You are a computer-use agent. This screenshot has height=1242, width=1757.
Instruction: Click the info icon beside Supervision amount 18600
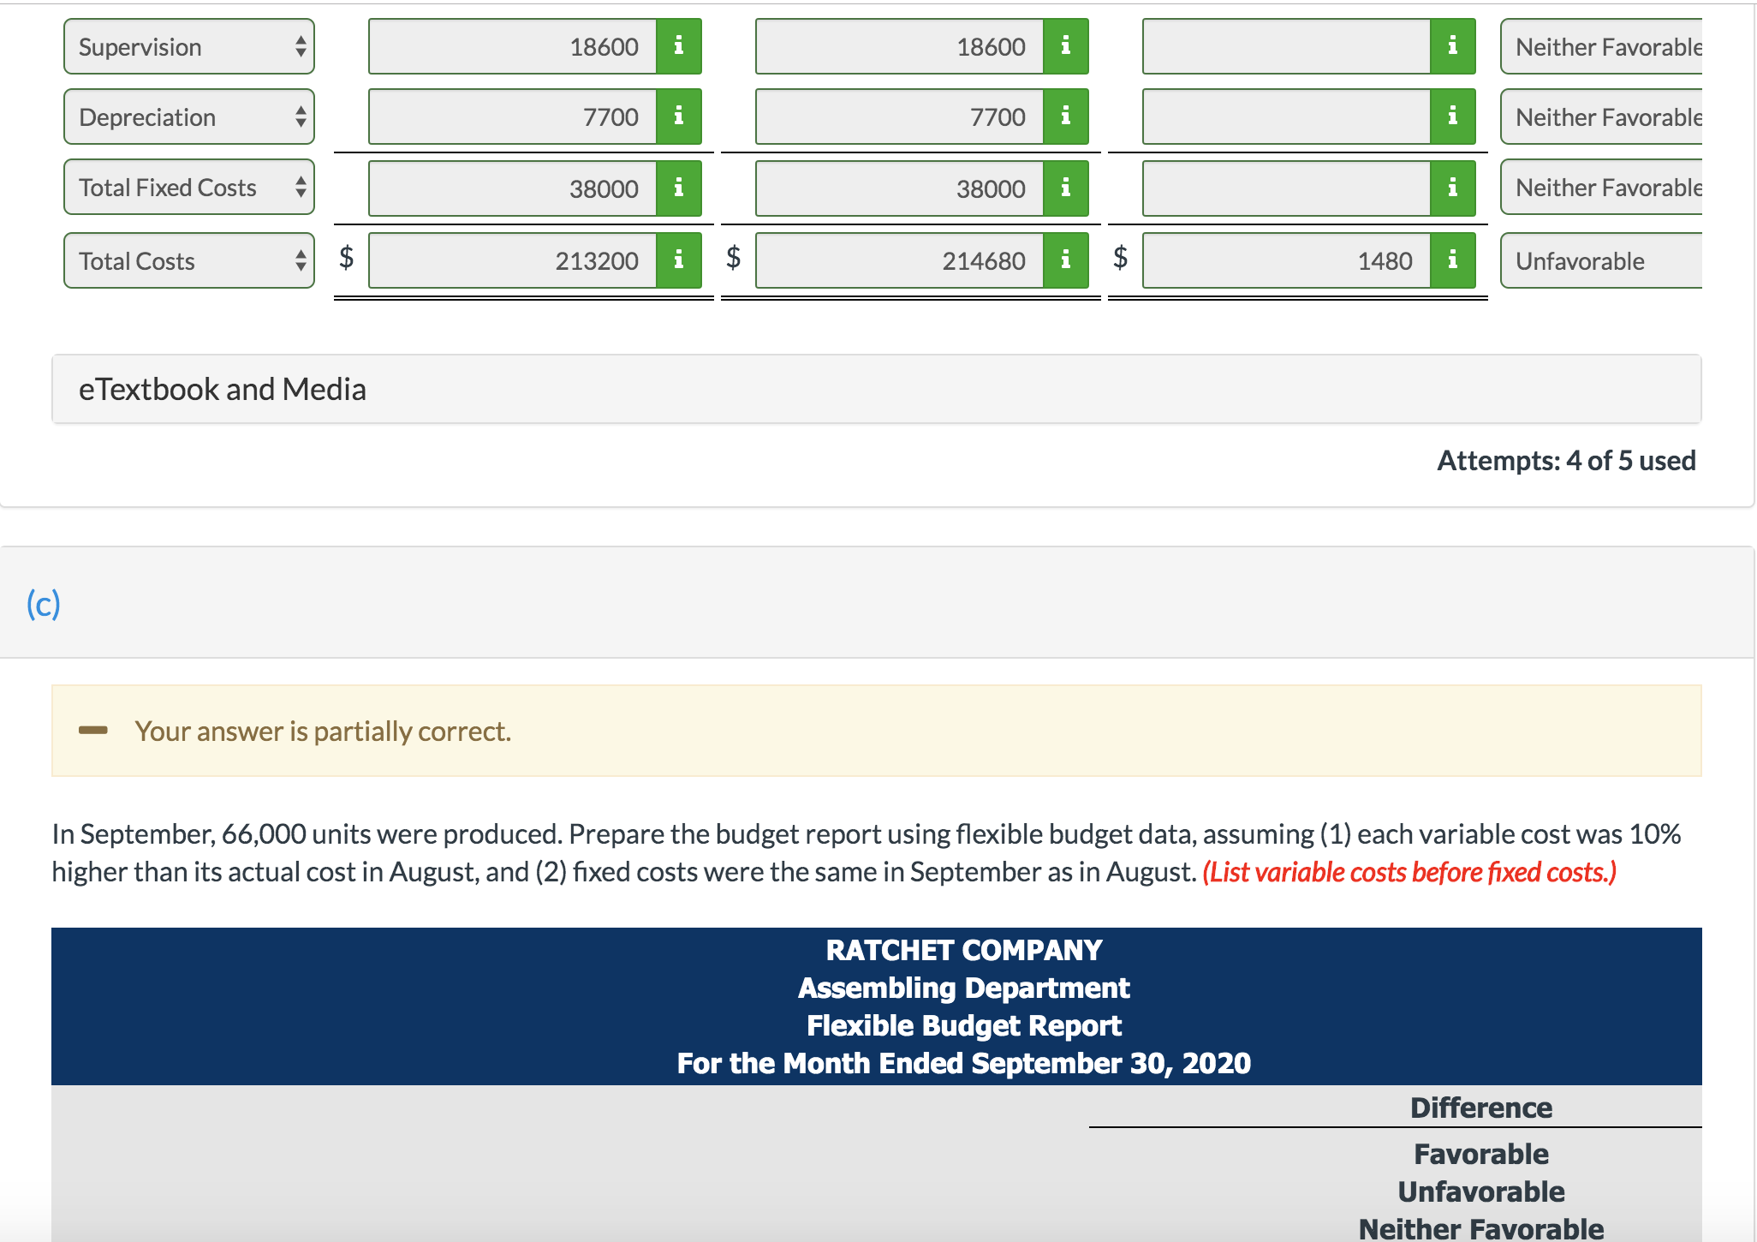coord(678,46)
